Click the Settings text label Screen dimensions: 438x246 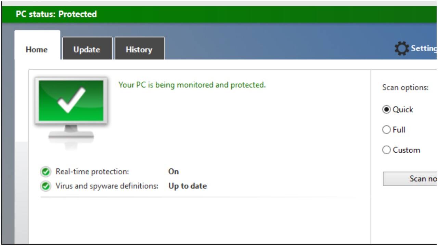[424, 49]
